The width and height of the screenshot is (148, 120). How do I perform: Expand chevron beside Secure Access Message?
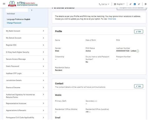click(x=43, y=59)
